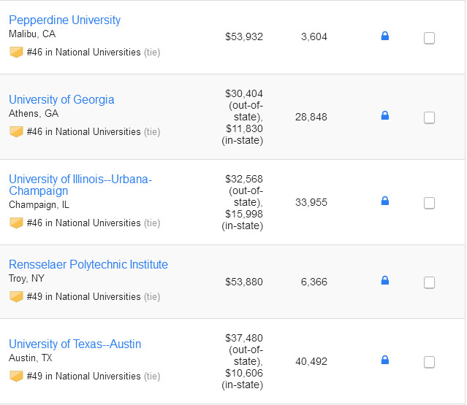Viewport: 467px width, 405px height.
Task: Mark the checkbox for University of Texas--Austin
Action: pos(429,362)
